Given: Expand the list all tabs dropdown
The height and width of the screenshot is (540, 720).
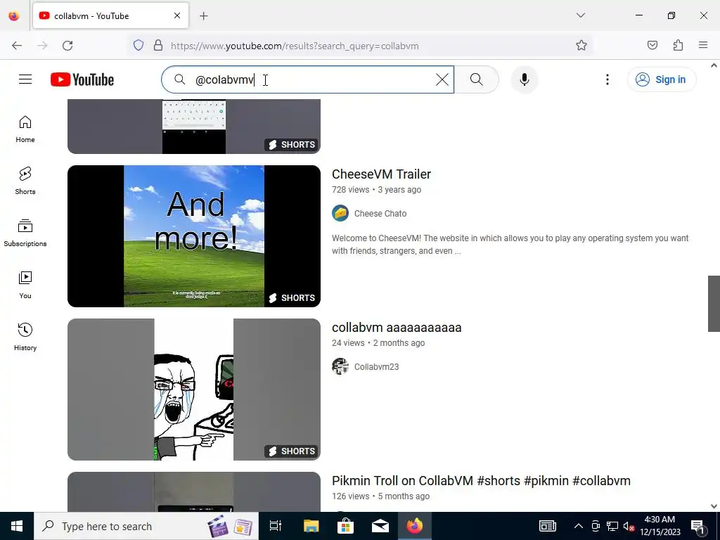Looking at the screenshot, I should click(x=580, y=15).
